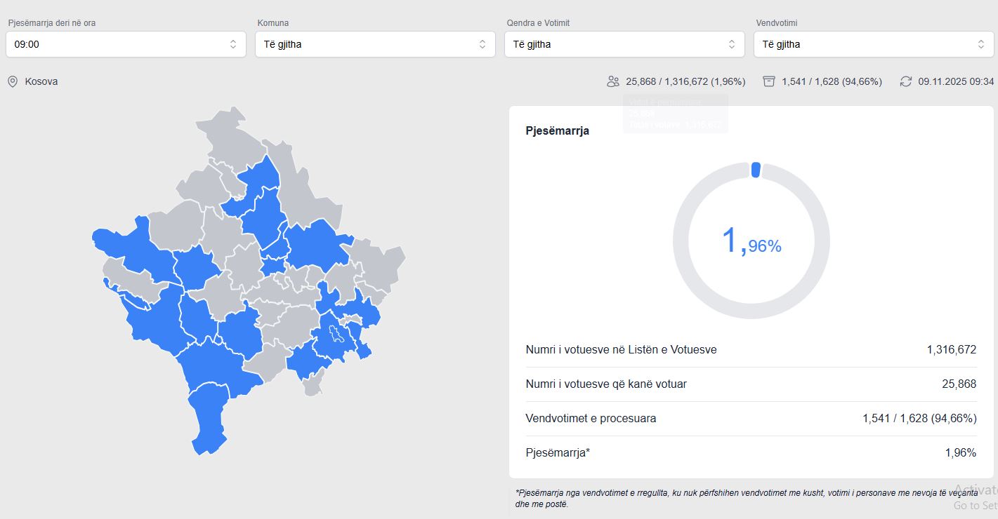Click the ballot box archive icon

tap(769, 81)
